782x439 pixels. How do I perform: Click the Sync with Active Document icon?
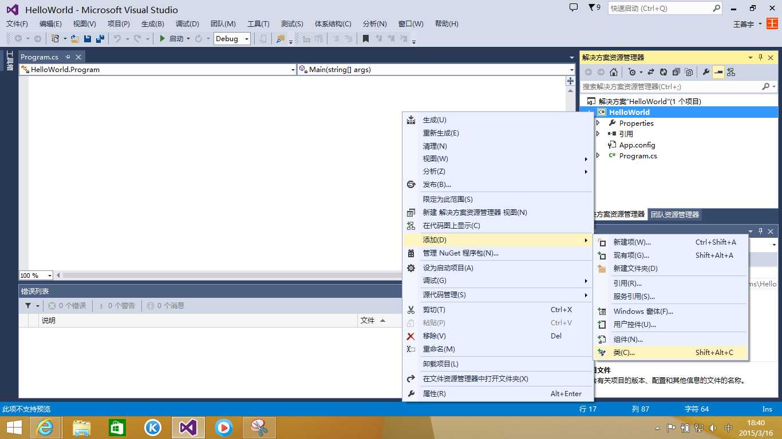[651, 72]
